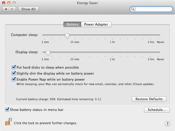
Task: Select the Battery tab
Action: coord(72,24)
